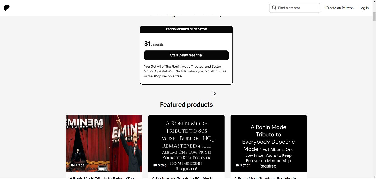The width and height of the screenshot is (376, 179).
Task: Open the Everybody Depeche Mode thumbnail
Action: [269, 143]
